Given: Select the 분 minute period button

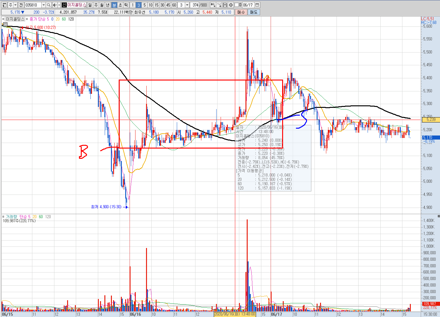Looking at the screenshot, I should [114, 5].
